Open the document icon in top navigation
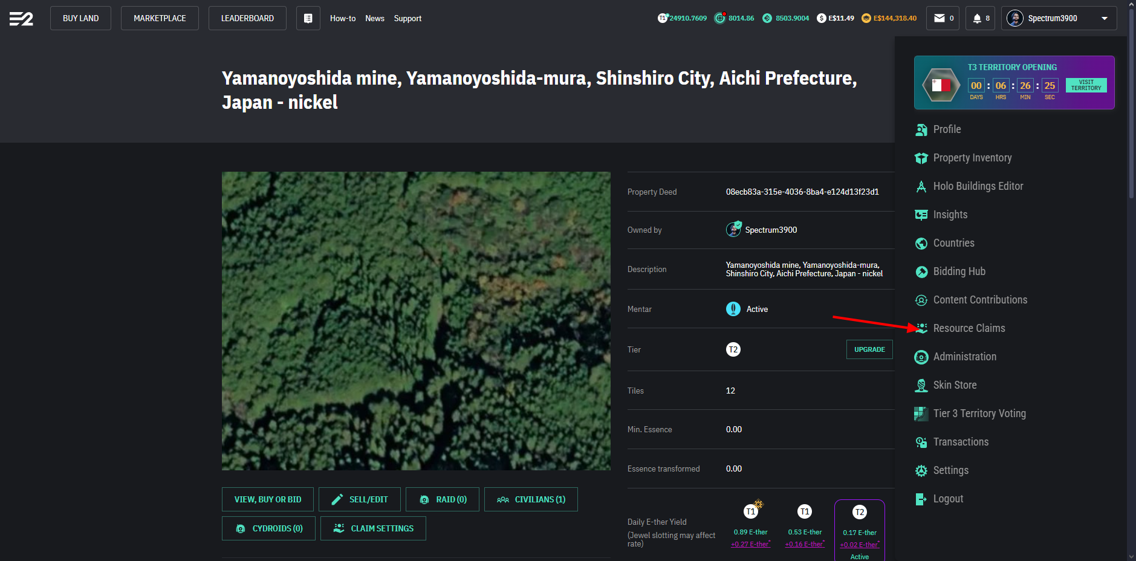Image resolution: width=1136 pixels, height=561 pixels. click(308, 19)
